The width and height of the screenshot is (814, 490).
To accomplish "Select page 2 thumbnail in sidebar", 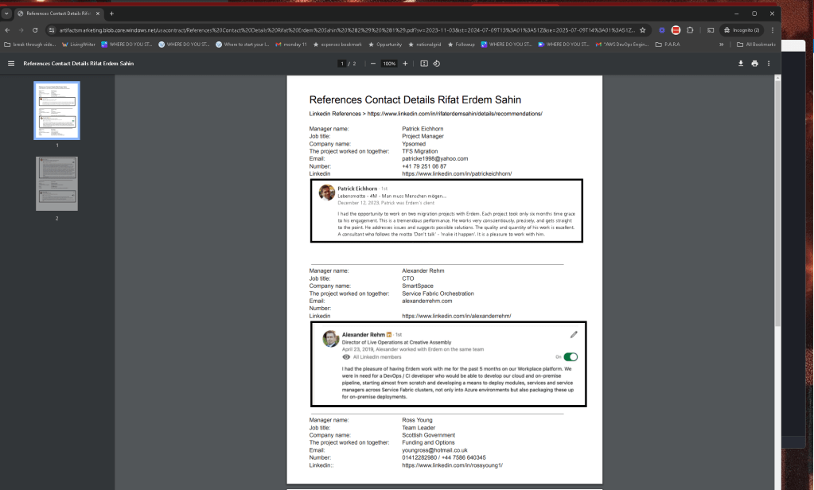I will [x=57, y=184].
